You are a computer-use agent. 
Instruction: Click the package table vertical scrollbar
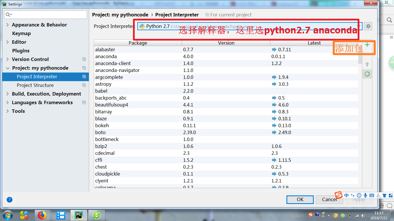tap(360, 55)
